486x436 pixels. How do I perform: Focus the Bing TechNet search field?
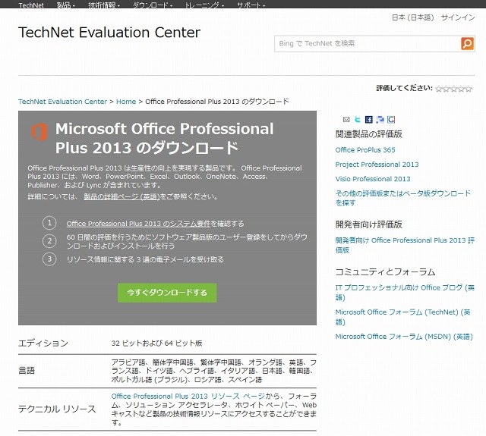[x=368, y=43]
